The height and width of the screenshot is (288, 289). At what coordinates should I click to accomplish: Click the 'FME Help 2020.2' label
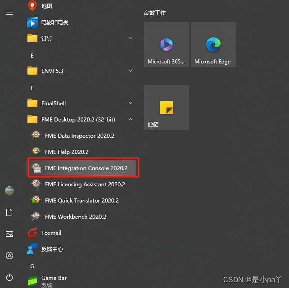pyautogui.click(x=67, y=152)
